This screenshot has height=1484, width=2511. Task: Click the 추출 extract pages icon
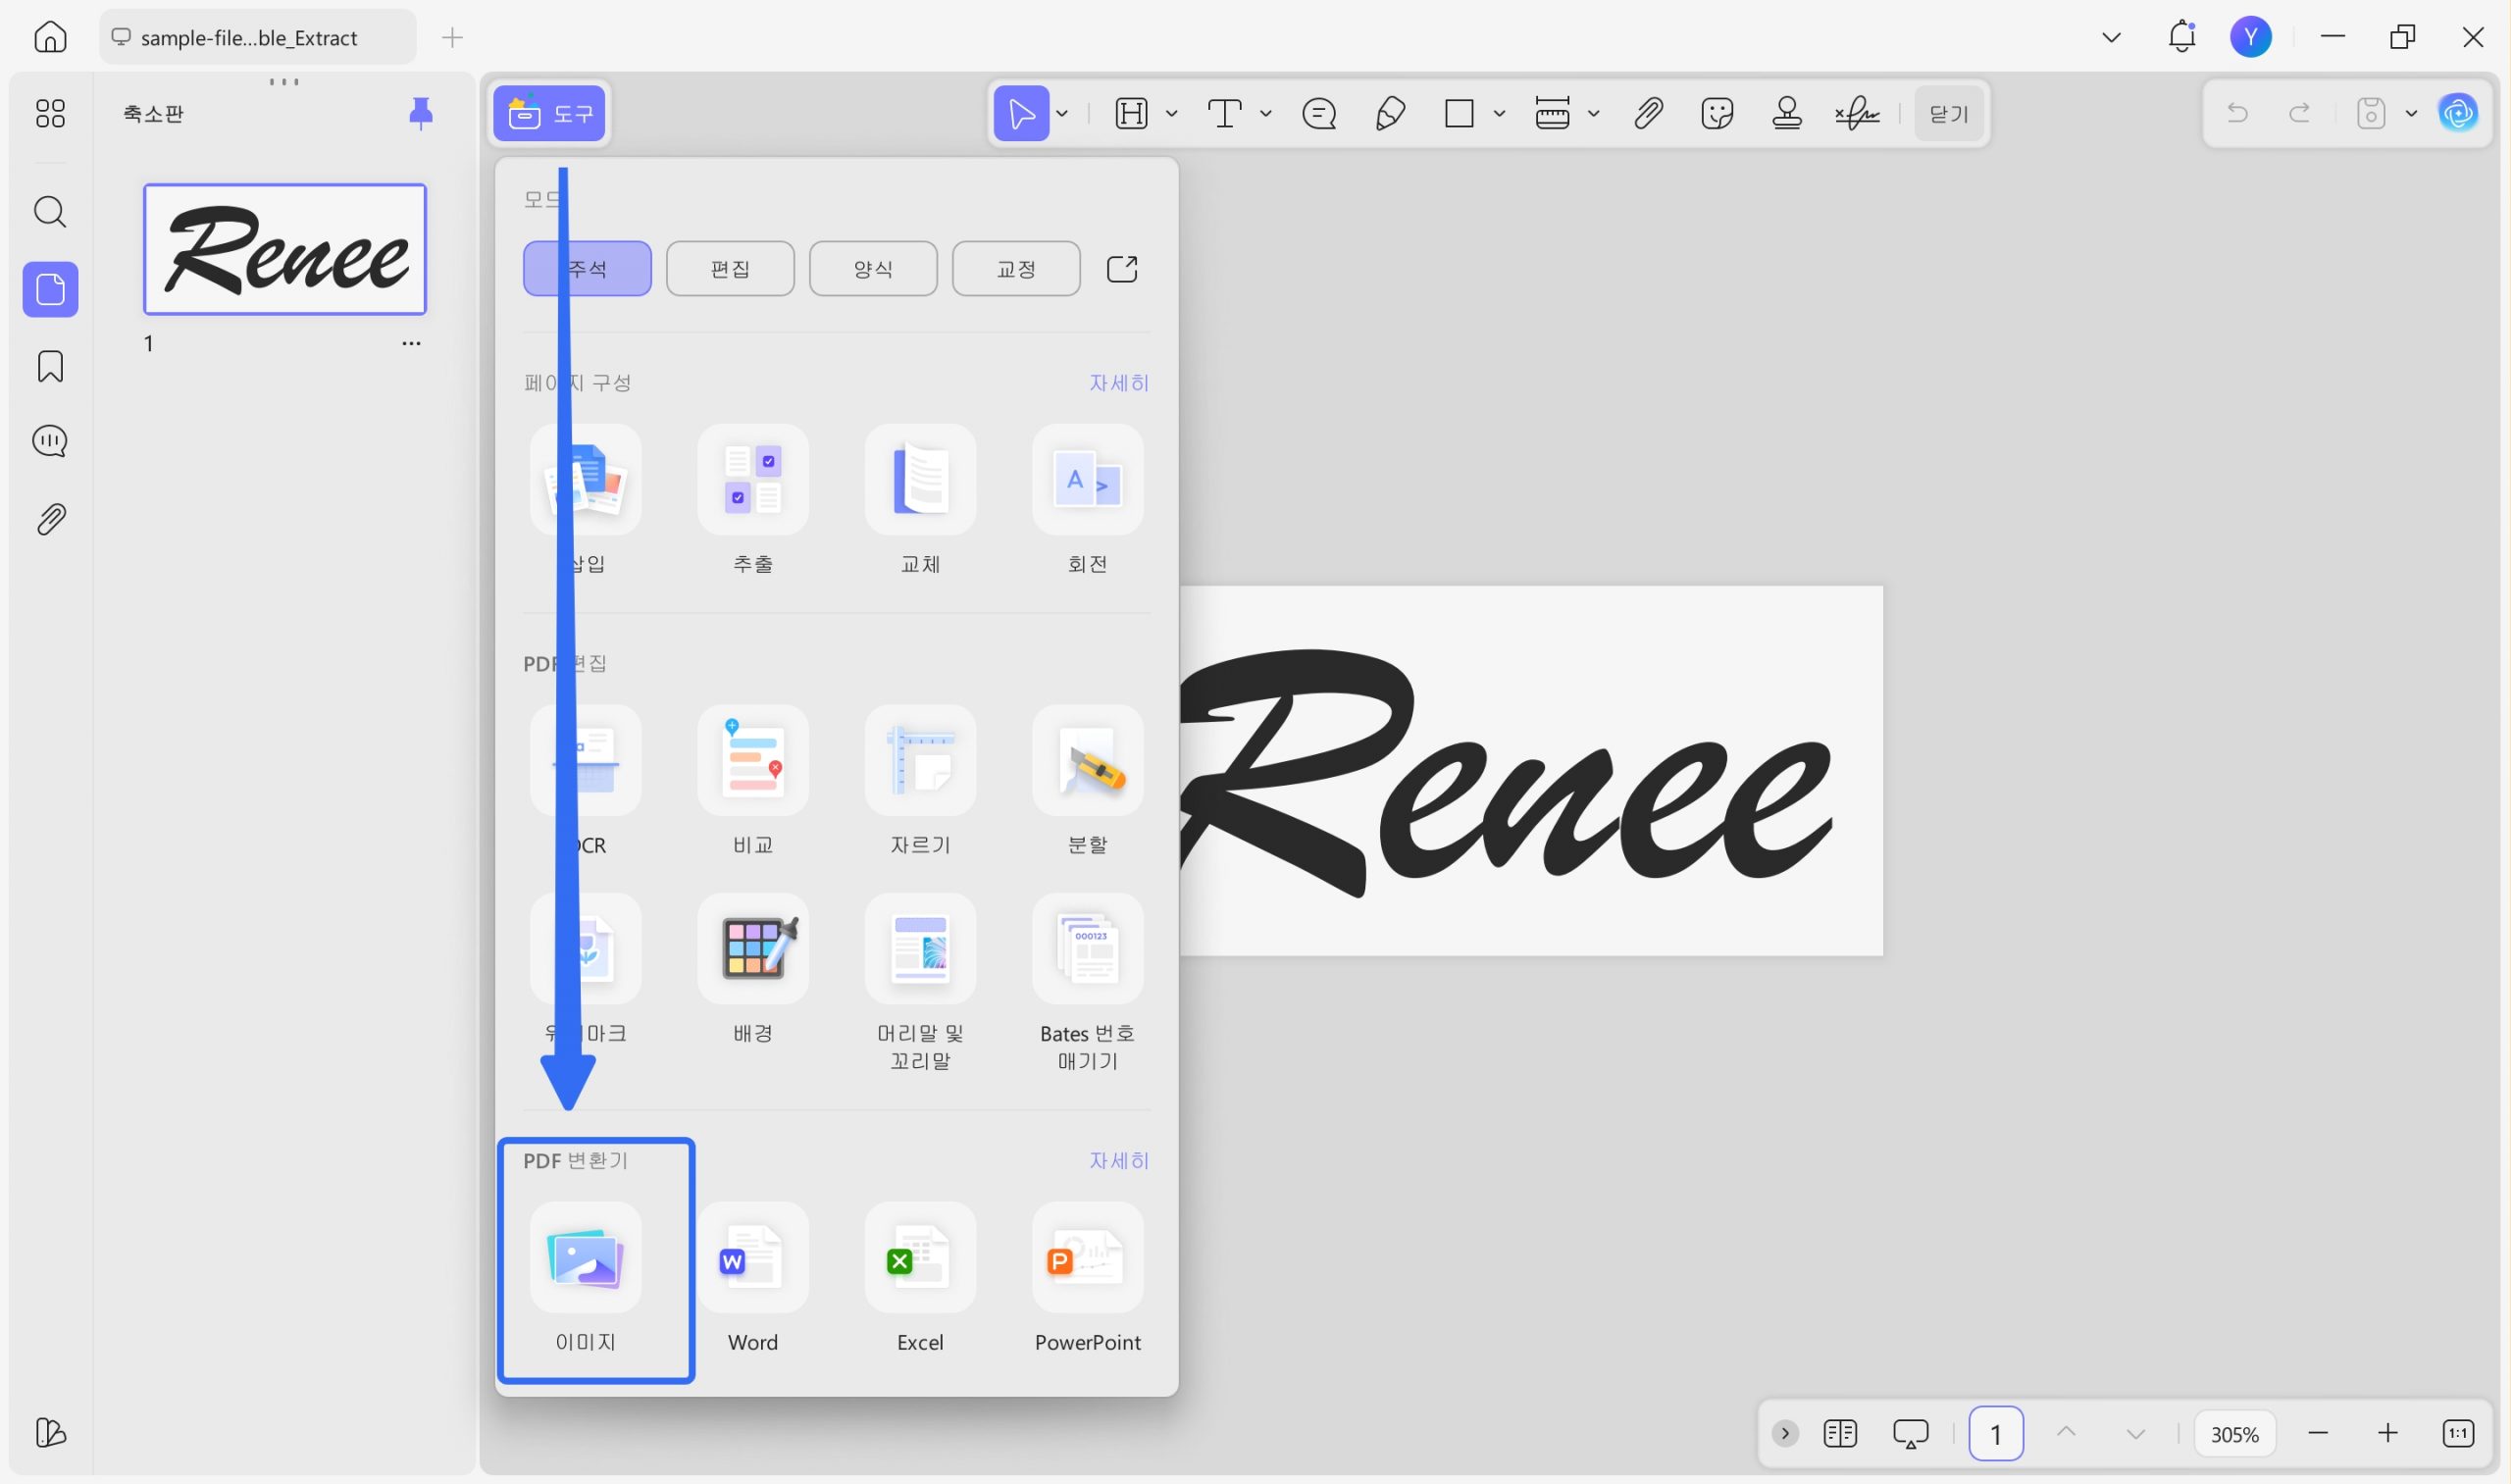click(x=752, y=479)
